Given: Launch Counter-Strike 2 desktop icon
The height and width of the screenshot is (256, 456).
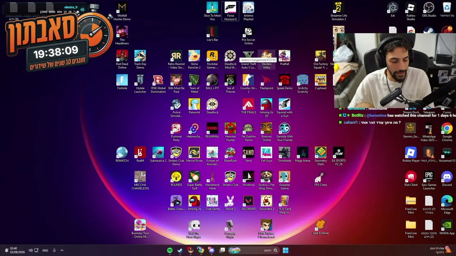Looking at the screenshot, I should coord(248,84).
